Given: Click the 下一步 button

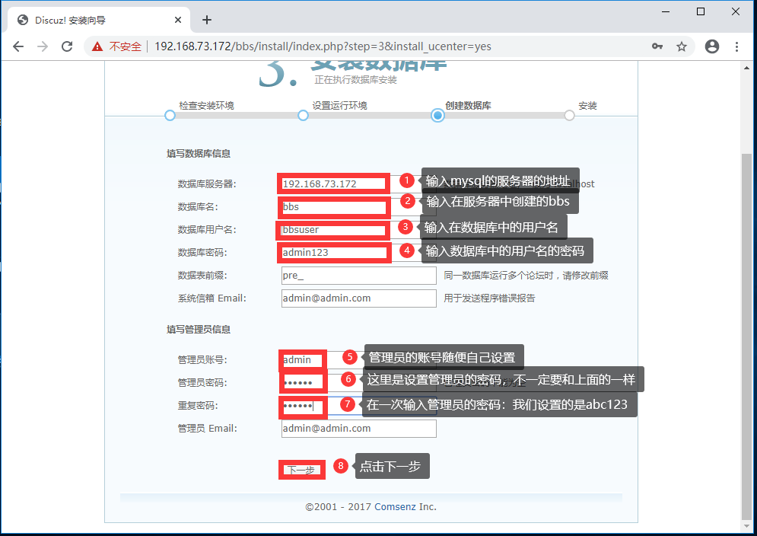Looking at the screenshot, I should pyautogui.click(x=301, y=470).
